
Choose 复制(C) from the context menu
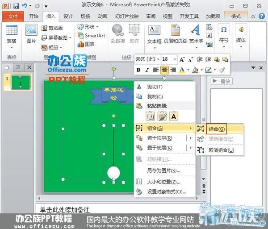coord(165,97)
